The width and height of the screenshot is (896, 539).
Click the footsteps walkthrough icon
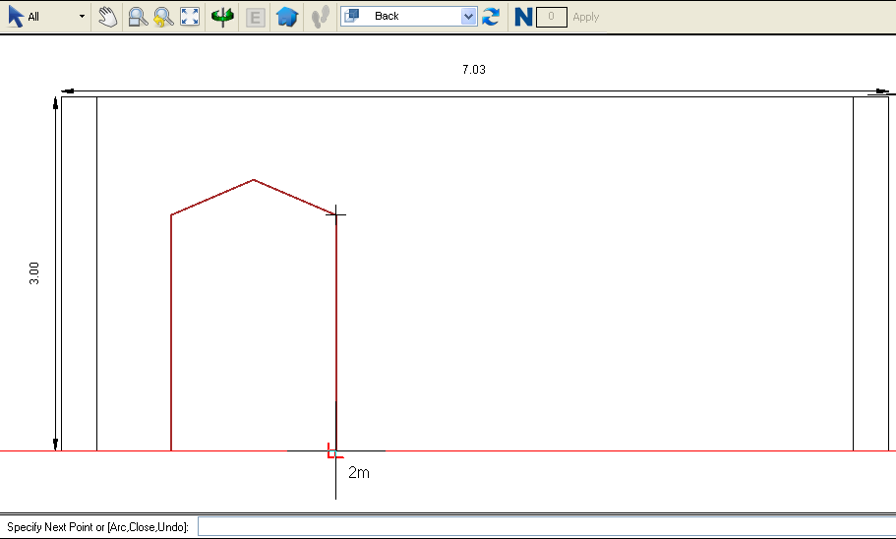tap(321, 17)
